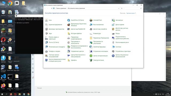171x96 pixels.
Task: Open Электропитание settings
Action: pyautogui.click(x=97, y=60)
